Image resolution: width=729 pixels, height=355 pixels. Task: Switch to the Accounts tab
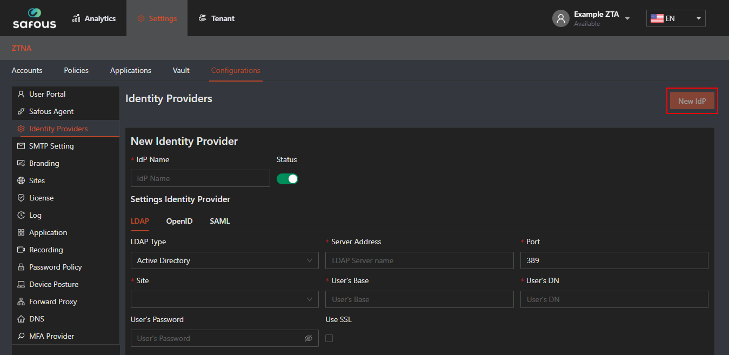(27, 70)
